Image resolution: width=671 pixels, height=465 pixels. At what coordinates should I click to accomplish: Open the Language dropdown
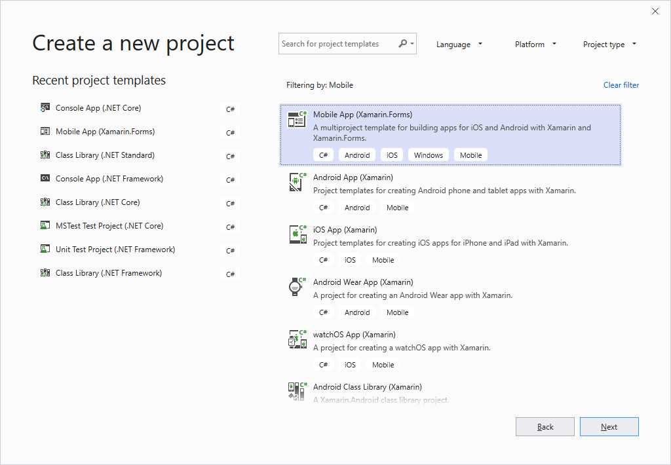tap(459, 44)
